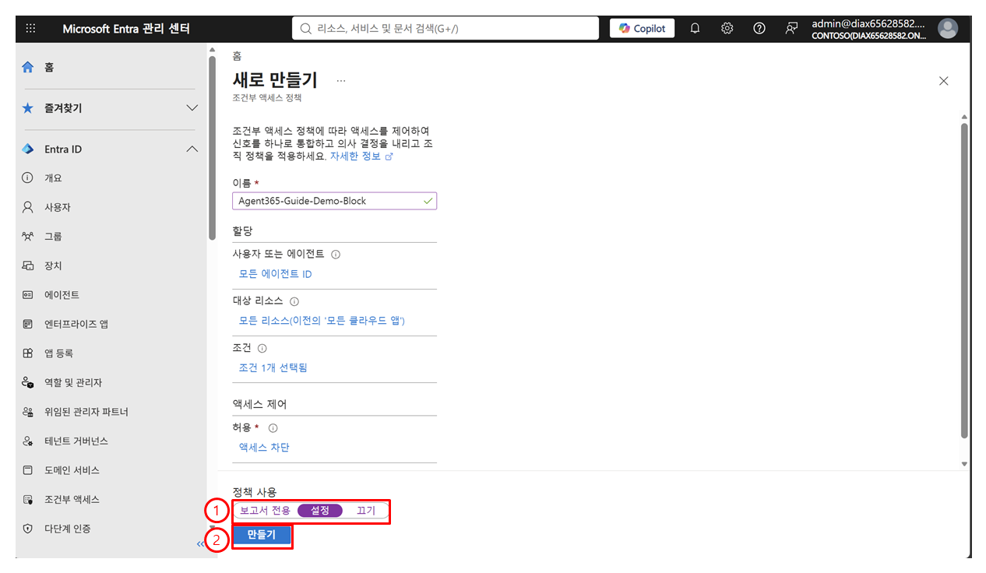
Task: Click the feedback icon in header
Action: [791, 28]
